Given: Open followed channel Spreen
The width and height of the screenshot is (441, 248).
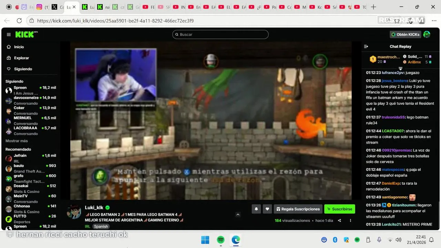Looking at the screenshot, I should click(x=30, y=90).
